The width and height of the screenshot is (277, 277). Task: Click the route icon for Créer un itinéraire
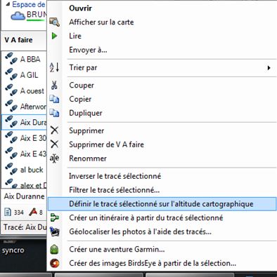click(54, 218)
